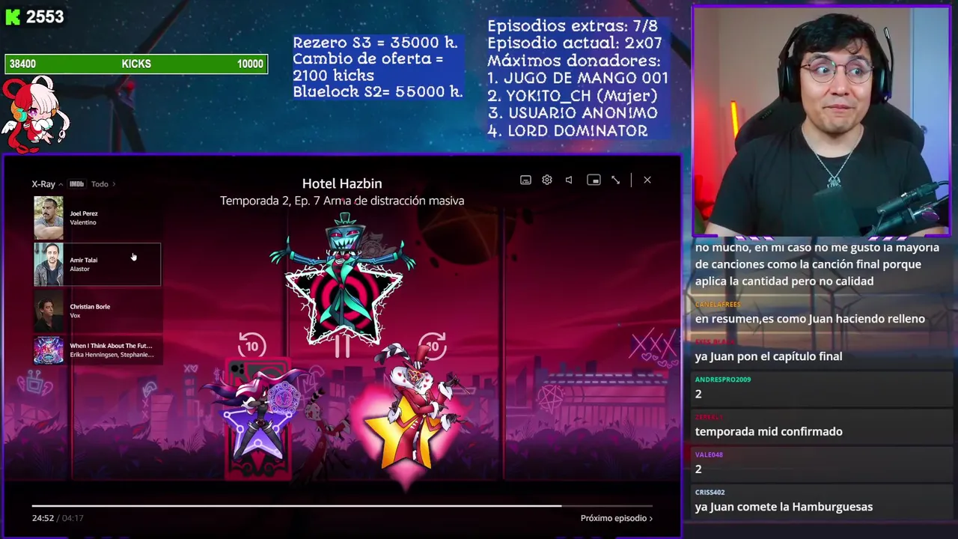Click the streamer webcam feed
The height and width of the screenshot is (539, 958).
[x=821, y=122]
